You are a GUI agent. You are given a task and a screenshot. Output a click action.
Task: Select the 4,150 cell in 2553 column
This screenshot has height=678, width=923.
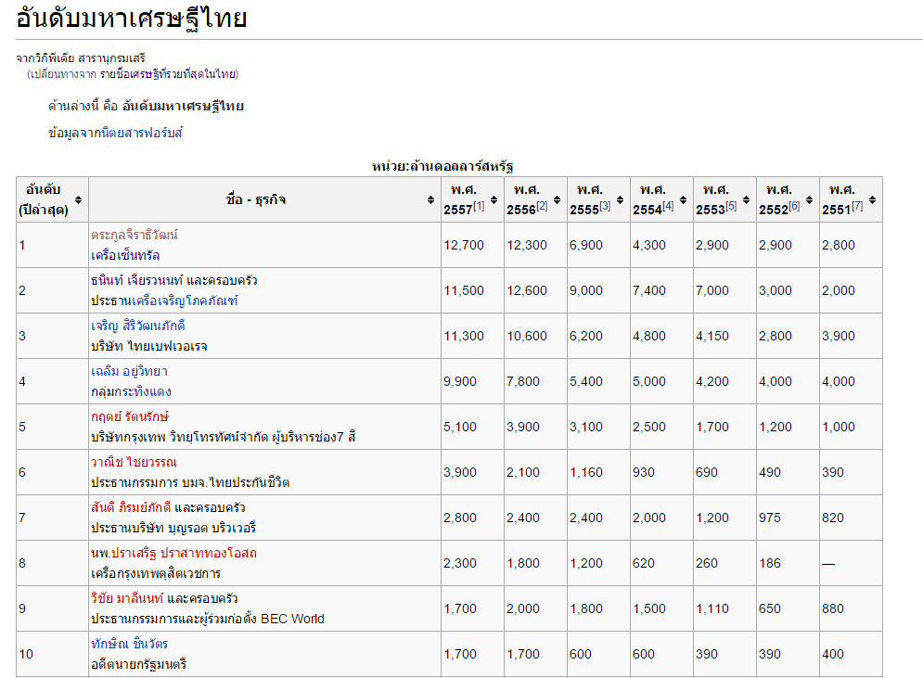coord(724,336)
